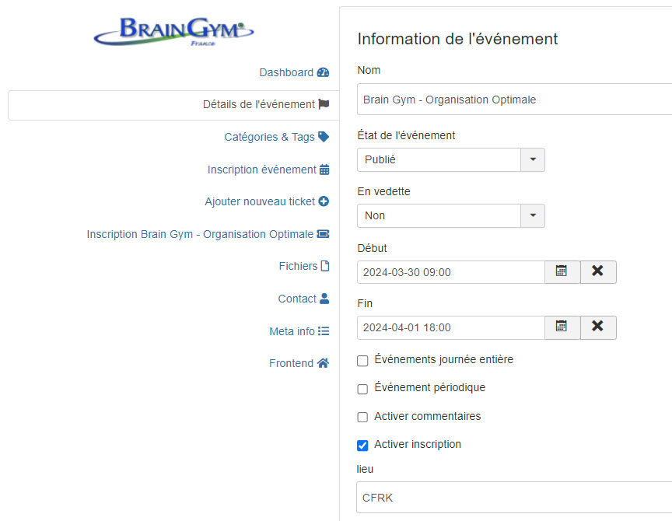Click the person icon next to Contact
The width and height of the screenshot is (672, 521).
pyautogui.click(x=324, y=298)
